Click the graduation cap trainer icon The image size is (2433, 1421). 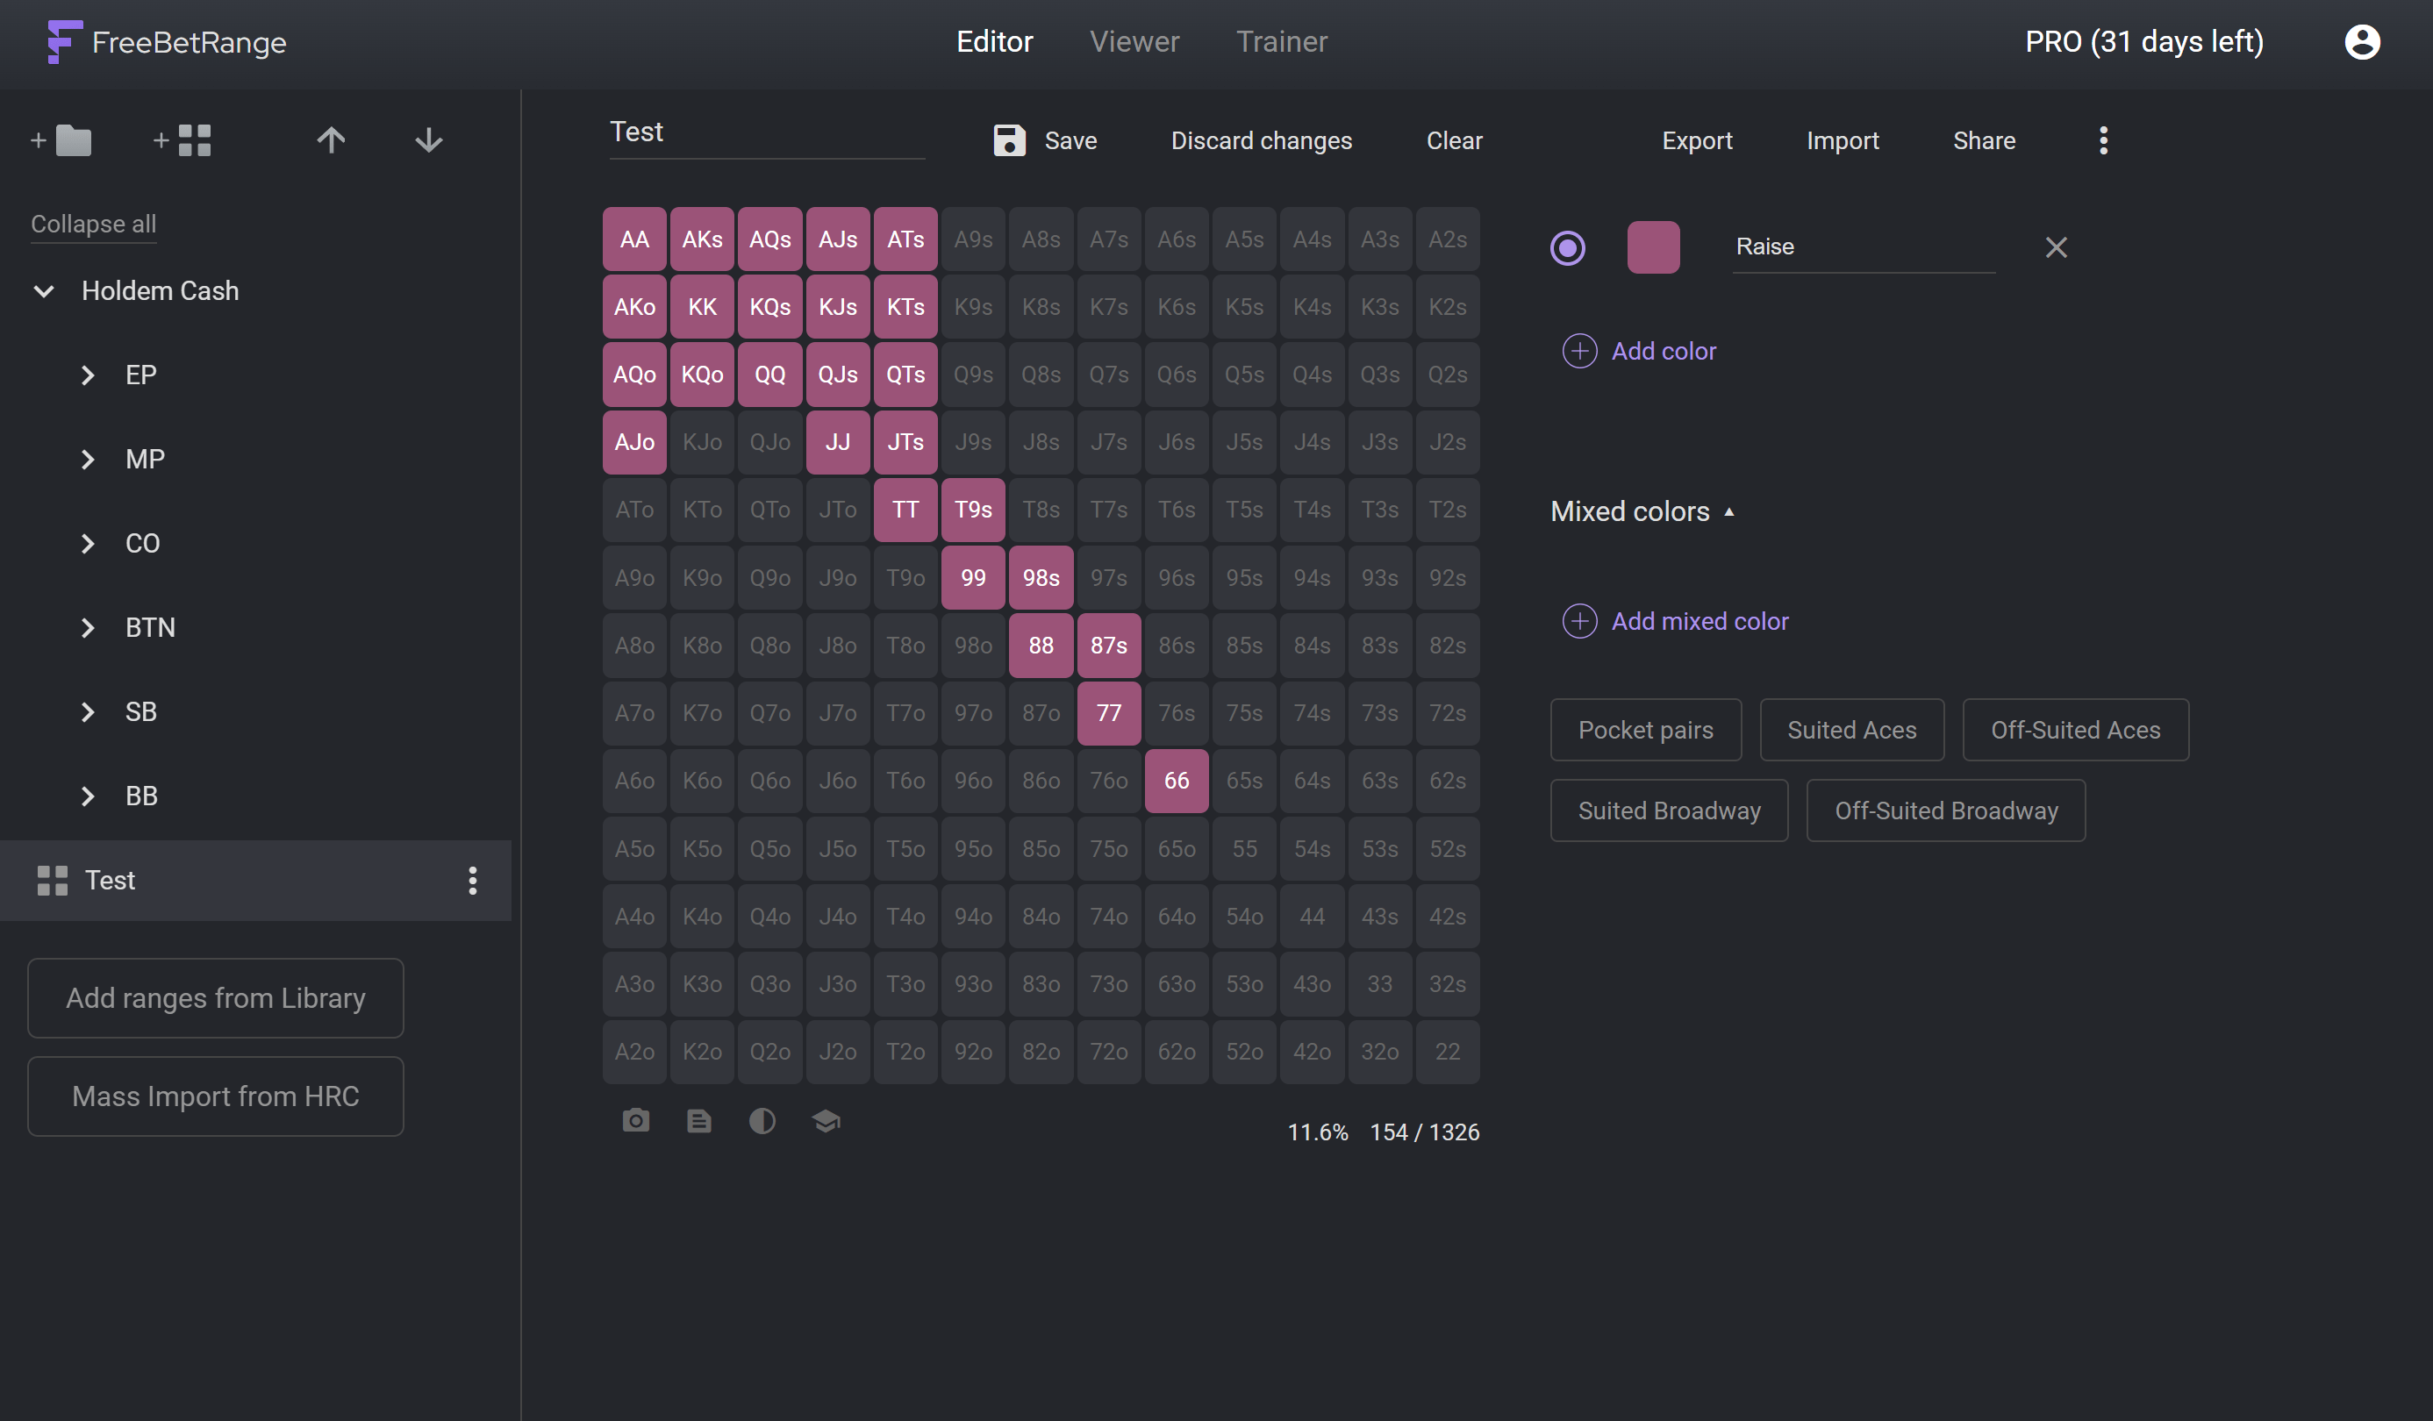point(826,1121)
